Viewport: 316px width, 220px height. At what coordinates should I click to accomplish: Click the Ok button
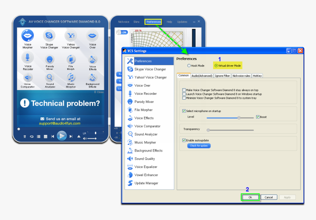point(250,197)
